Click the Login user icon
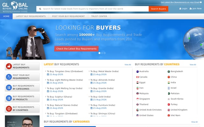This screenshot has width=204, height=127. pos(180,9)
